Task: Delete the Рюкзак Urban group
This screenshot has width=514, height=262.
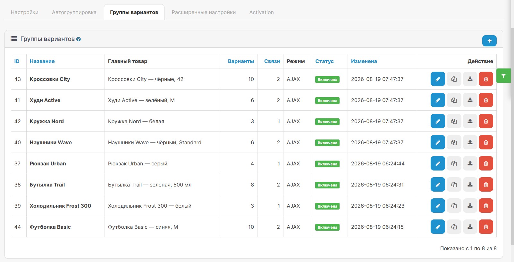Action: point(486,163)
